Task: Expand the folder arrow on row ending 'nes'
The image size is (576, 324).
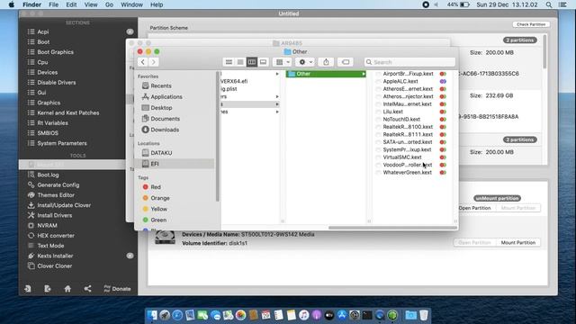Action: point(277,112)
